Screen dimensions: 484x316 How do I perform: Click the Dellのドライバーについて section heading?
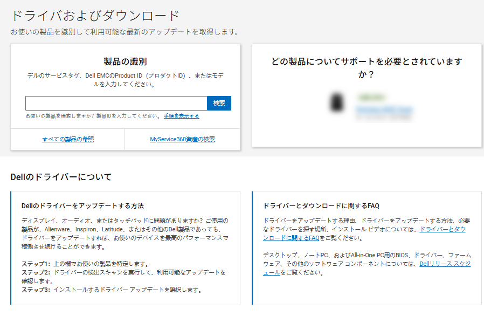click(x=61, y=177)
